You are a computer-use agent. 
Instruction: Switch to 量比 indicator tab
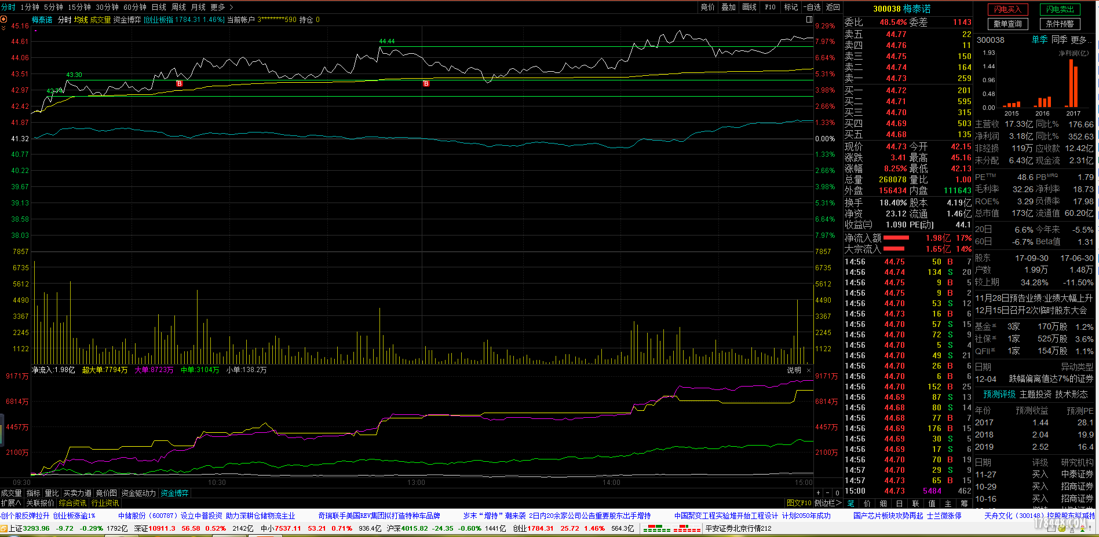(52, 493)
